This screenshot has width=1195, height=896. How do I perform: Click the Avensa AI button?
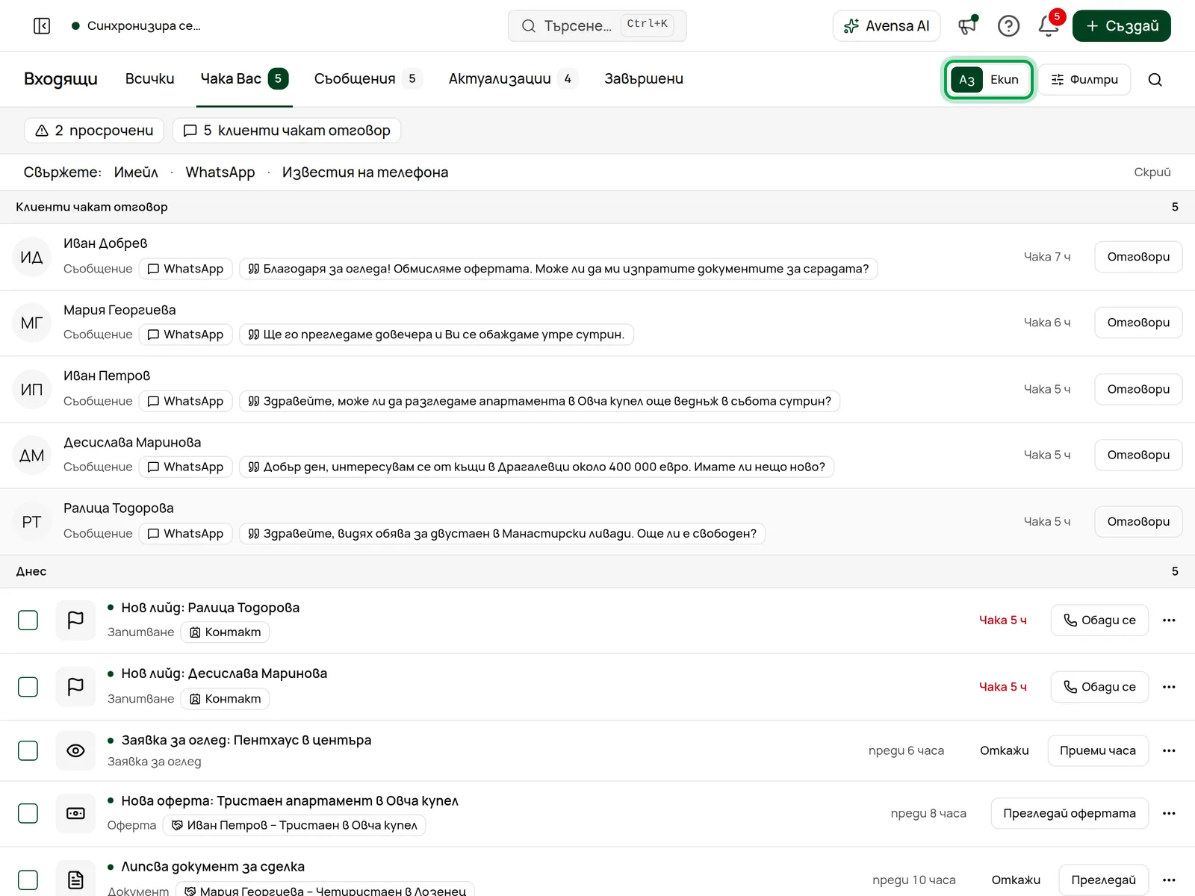click(x=887, y=26)
